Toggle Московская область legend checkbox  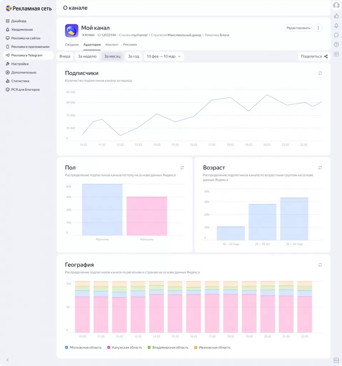pyautogui.click(x=66, y=347)
